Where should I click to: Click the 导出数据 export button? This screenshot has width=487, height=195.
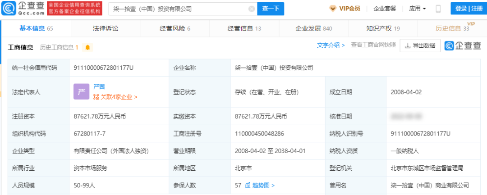point(420,46)
